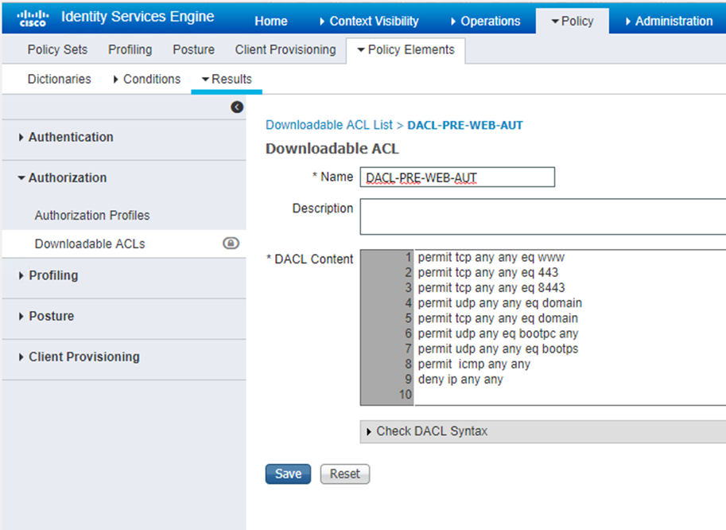Open the Client Provisioning top tab
Viewport: 726px width, 530px height.
[285, 50]
